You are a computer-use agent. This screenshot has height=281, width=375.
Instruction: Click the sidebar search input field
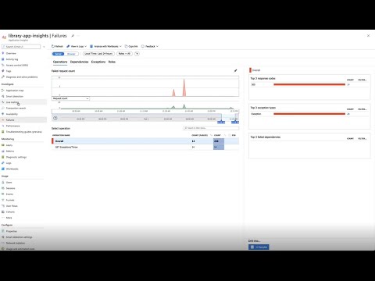pyautogui.click(x=21, y=47)
